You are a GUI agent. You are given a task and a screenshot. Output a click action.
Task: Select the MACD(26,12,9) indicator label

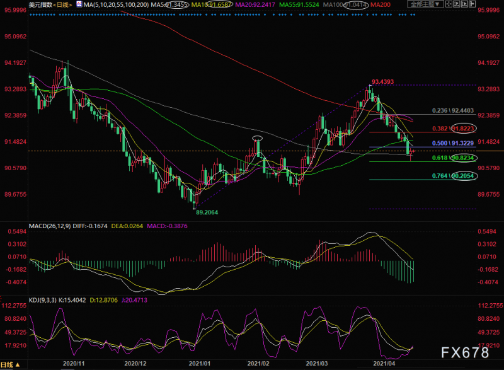click(50, 226)
